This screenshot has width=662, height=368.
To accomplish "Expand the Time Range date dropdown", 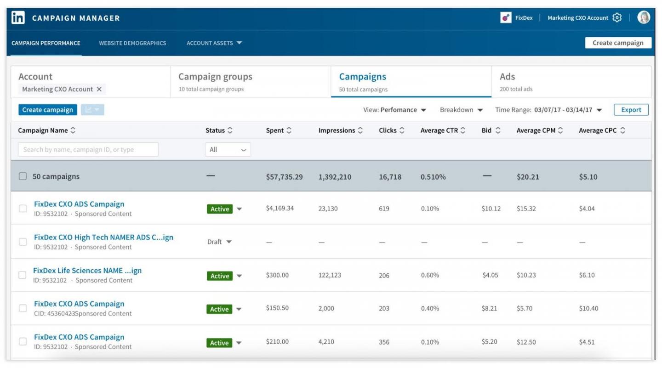I will click(x=599, y=110).
